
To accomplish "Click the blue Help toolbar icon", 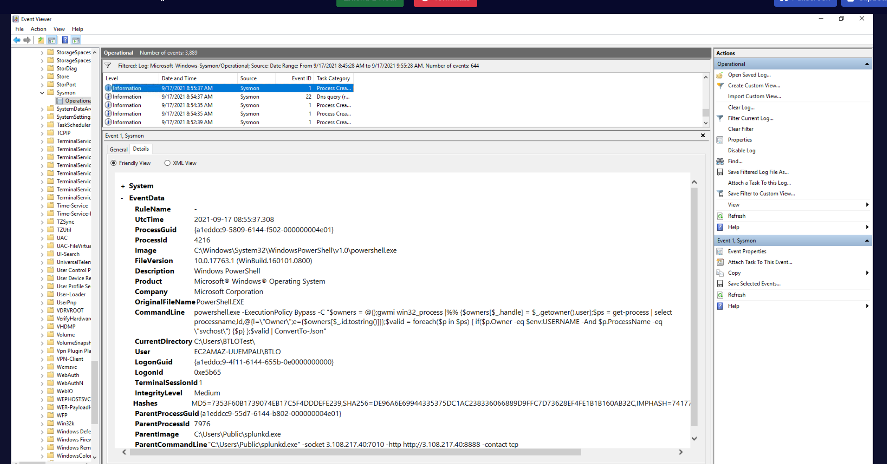I will click(x=65, y=40).
